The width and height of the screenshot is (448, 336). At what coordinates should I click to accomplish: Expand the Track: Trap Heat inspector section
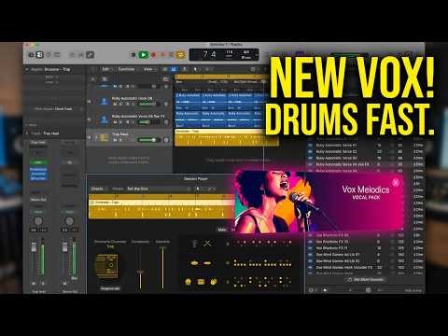point(27,133)
